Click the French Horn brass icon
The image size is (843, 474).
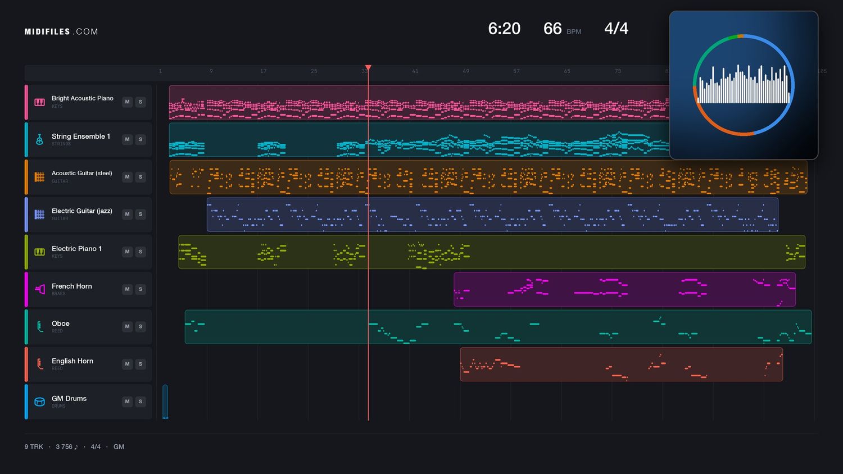point(39,289)
